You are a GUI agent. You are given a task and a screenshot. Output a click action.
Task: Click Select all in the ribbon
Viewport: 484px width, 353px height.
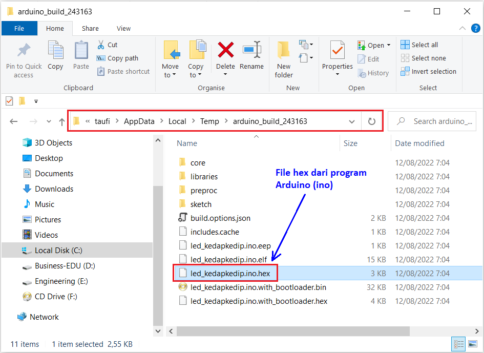419,45
